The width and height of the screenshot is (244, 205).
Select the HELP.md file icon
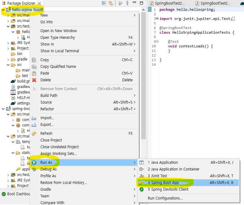tap(13, 98)
